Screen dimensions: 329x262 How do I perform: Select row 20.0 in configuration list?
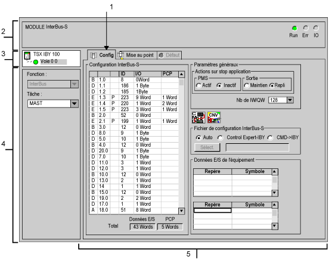[134, 151]
